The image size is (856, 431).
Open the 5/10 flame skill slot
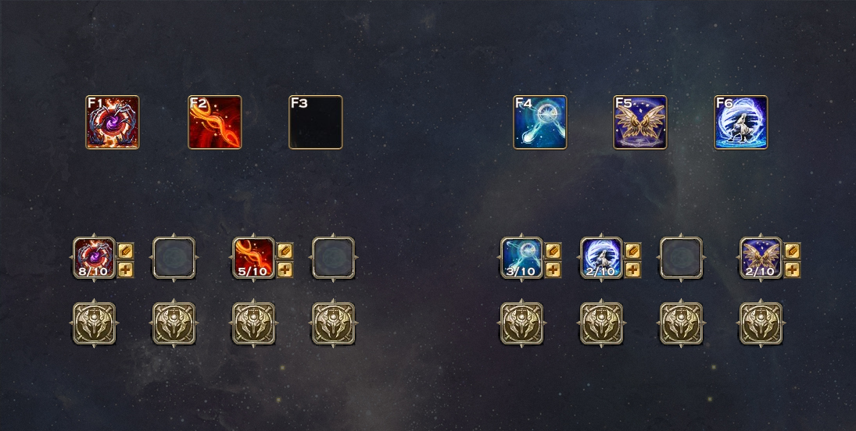click(253, 258)
